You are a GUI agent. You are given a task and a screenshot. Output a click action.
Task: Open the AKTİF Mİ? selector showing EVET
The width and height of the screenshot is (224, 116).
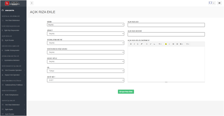[86, 80]
